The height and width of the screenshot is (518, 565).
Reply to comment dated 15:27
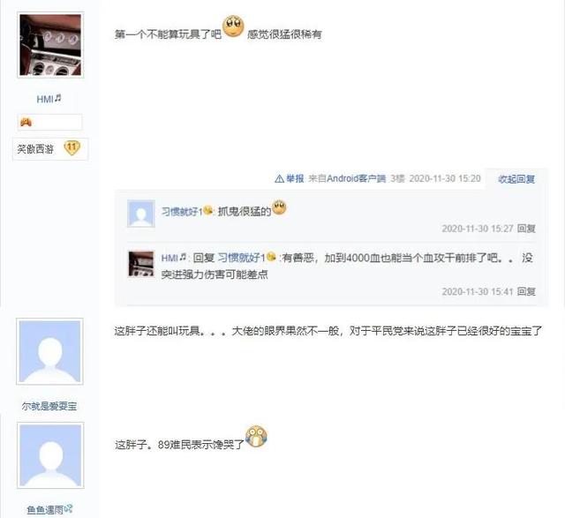[x=526, y=229]
